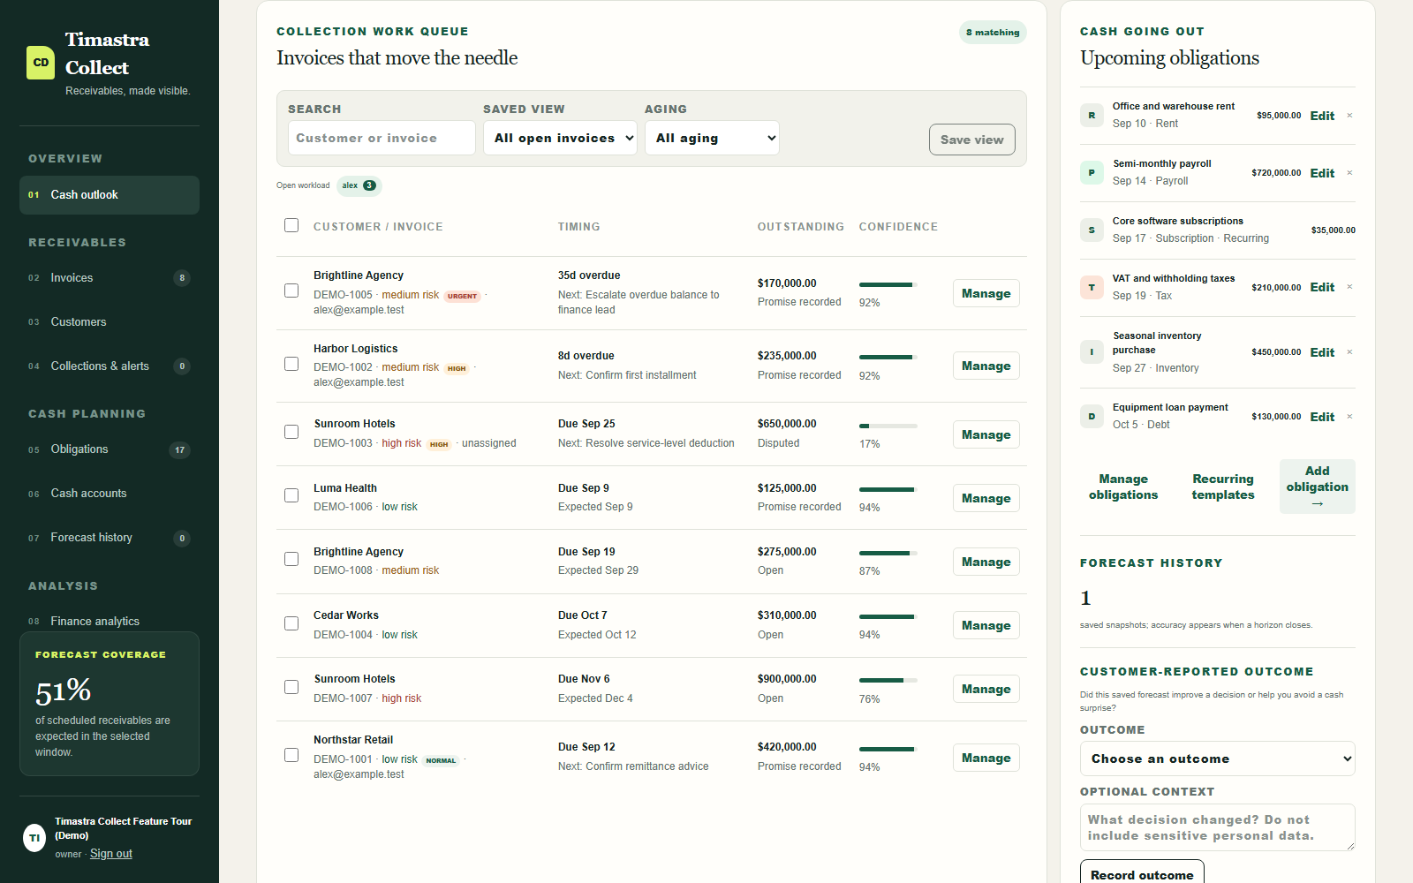Screen dimensions: 1413x883
Task: Remove the Office and warehouse rent obligation
Action: (1349, 116)
